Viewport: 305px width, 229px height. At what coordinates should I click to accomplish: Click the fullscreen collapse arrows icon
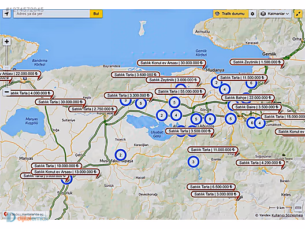(298, 14)
